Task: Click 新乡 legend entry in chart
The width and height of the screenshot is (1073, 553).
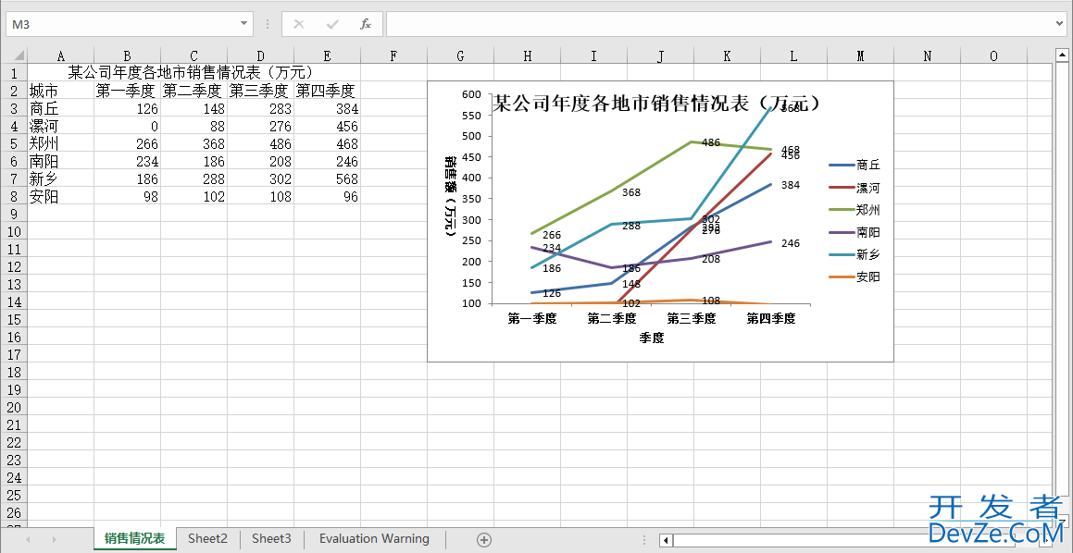Action: 854,254
